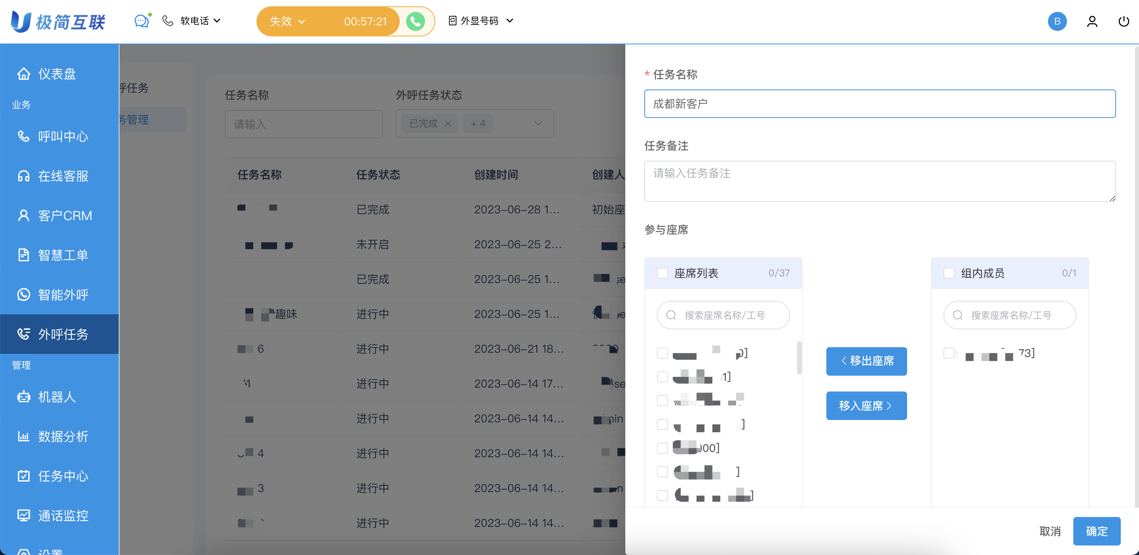Click the 机器人 robot icon
The height and width of the screenshot is (555, 1139).
coord(23,397)
